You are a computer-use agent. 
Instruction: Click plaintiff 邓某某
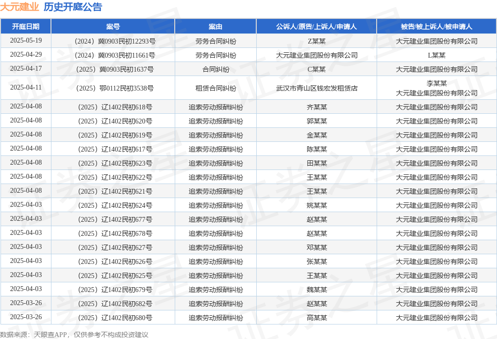(x=316, y=247)
